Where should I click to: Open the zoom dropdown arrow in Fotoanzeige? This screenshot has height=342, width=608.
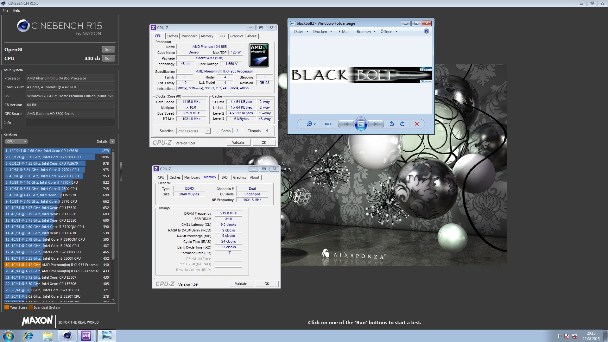point(314,124)
